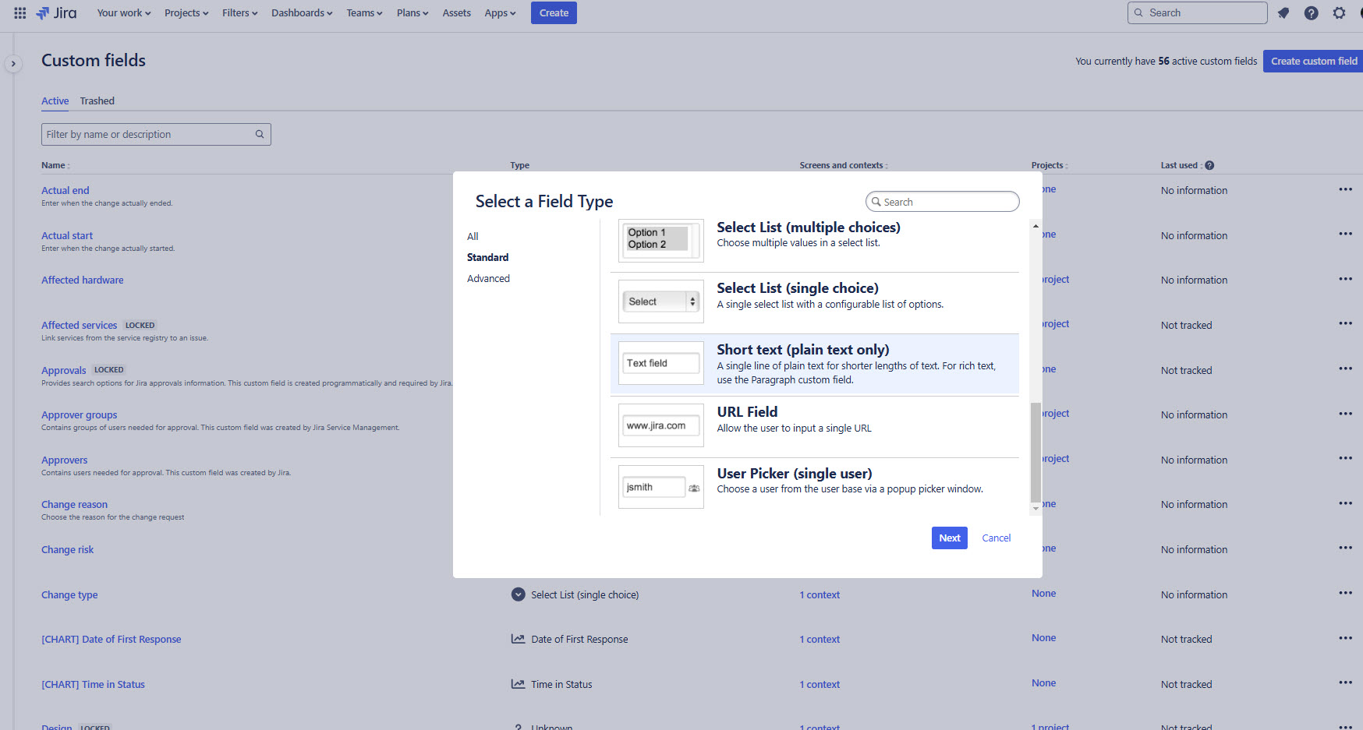
Task: Expand the Plans menu
Action: 412,12
